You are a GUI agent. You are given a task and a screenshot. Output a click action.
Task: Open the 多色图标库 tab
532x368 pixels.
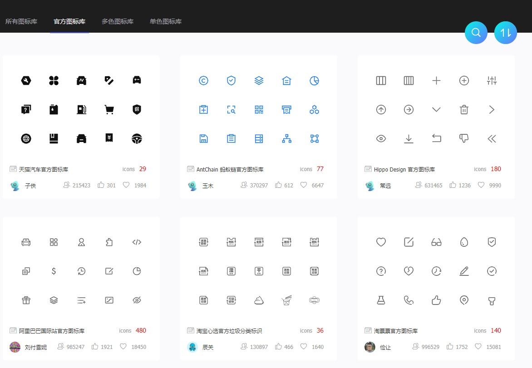[118, 21]
